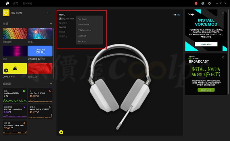230x141 pixels.
Task: Switch to the 控制面板 dashboard tab
Action: (x=27, y=3)
